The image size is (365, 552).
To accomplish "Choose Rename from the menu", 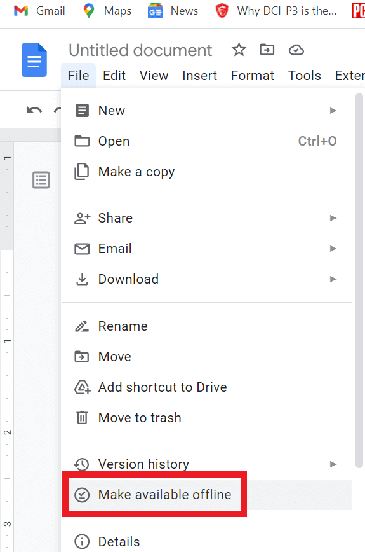I will click(206, 326).
